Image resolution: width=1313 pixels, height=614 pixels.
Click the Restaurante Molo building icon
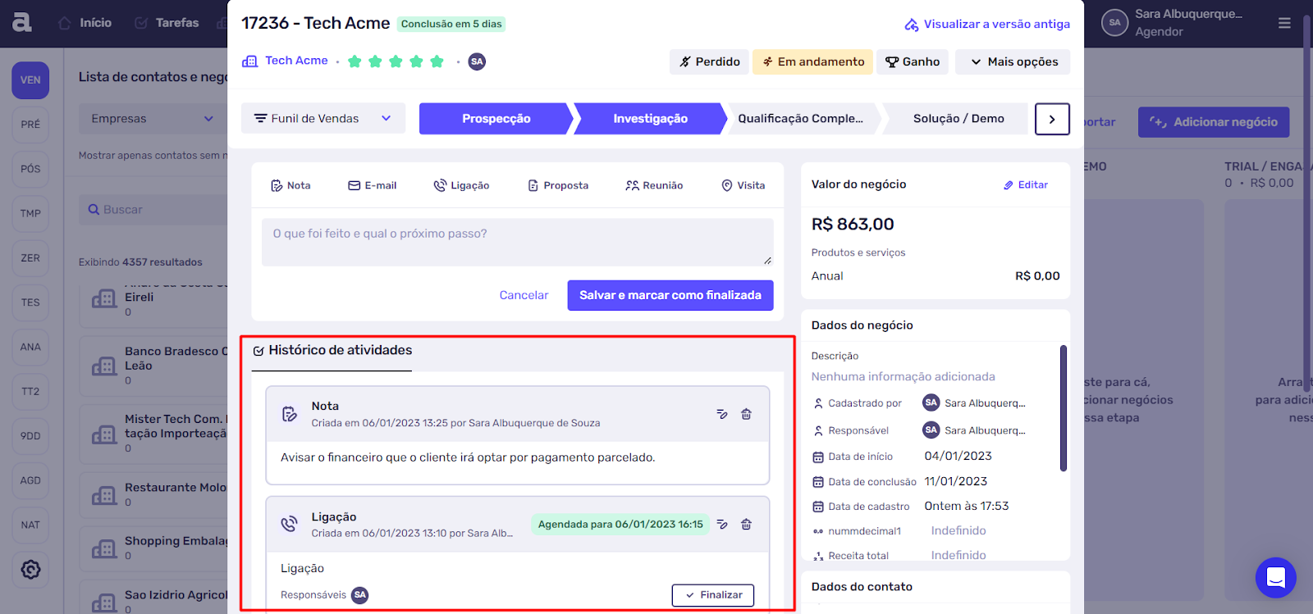pyautogui.click(x=104, y=495)
